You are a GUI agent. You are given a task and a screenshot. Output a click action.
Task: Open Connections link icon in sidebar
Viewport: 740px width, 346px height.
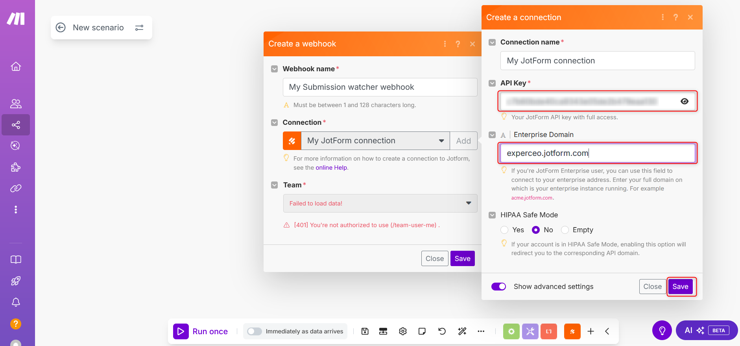tap(16, 188)
